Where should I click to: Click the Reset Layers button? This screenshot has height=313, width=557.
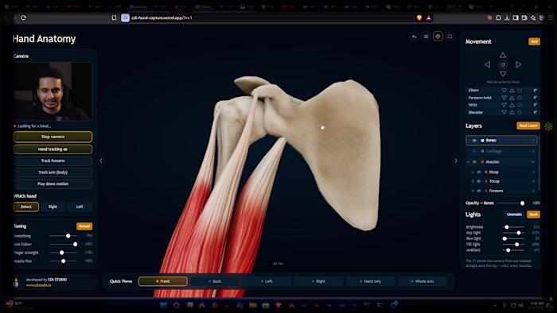[528, 126]
